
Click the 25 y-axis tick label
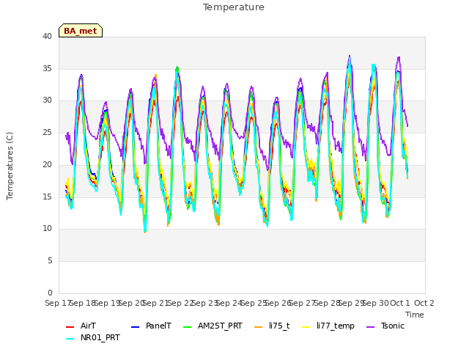[47, 133]
